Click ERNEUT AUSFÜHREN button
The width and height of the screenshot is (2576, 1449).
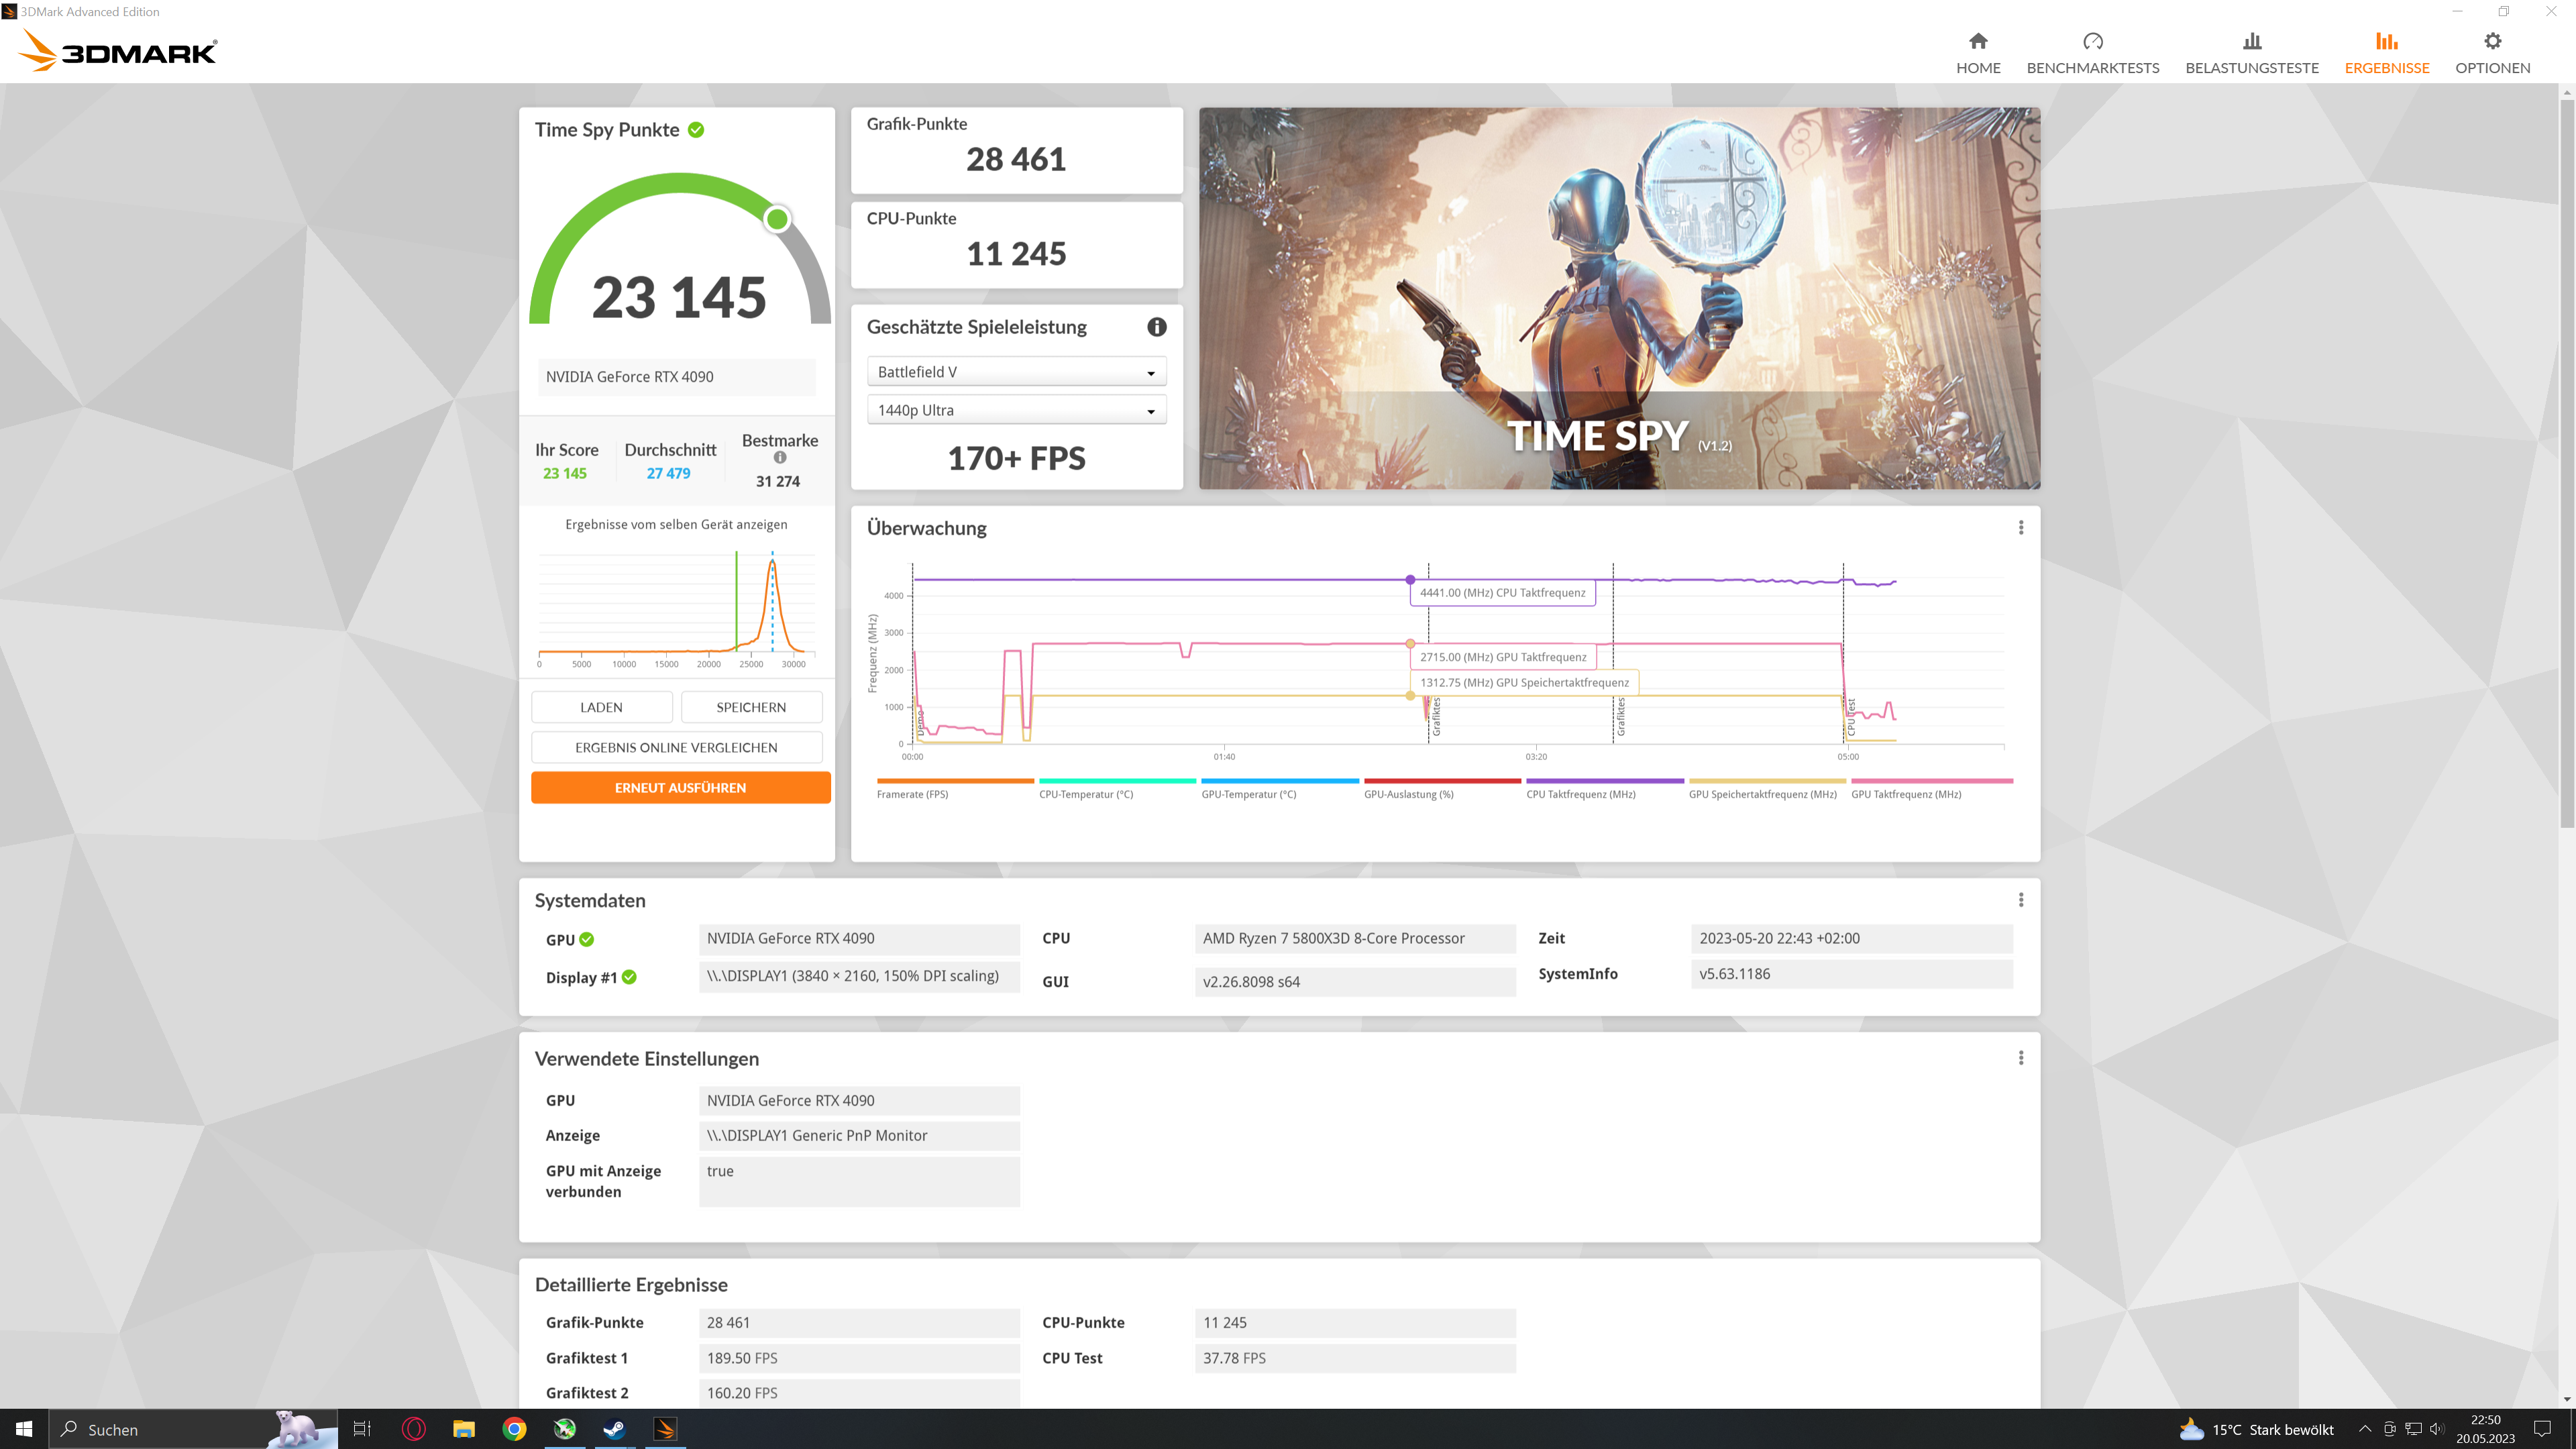[x=680, y=788]
